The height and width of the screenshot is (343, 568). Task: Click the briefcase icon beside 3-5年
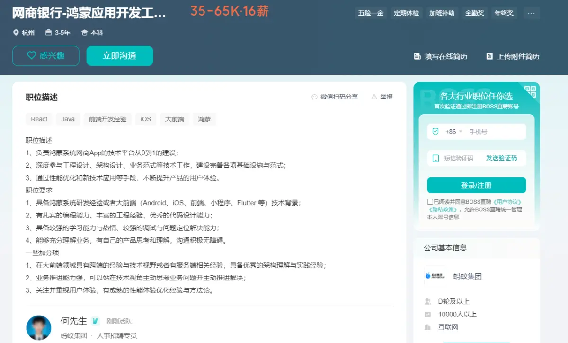[48, 33]
